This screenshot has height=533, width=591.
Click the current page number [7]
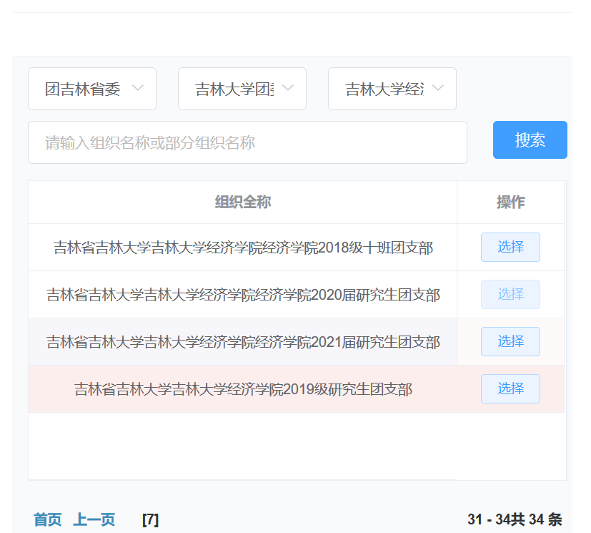pyautogui.click(x=150, y=519)
